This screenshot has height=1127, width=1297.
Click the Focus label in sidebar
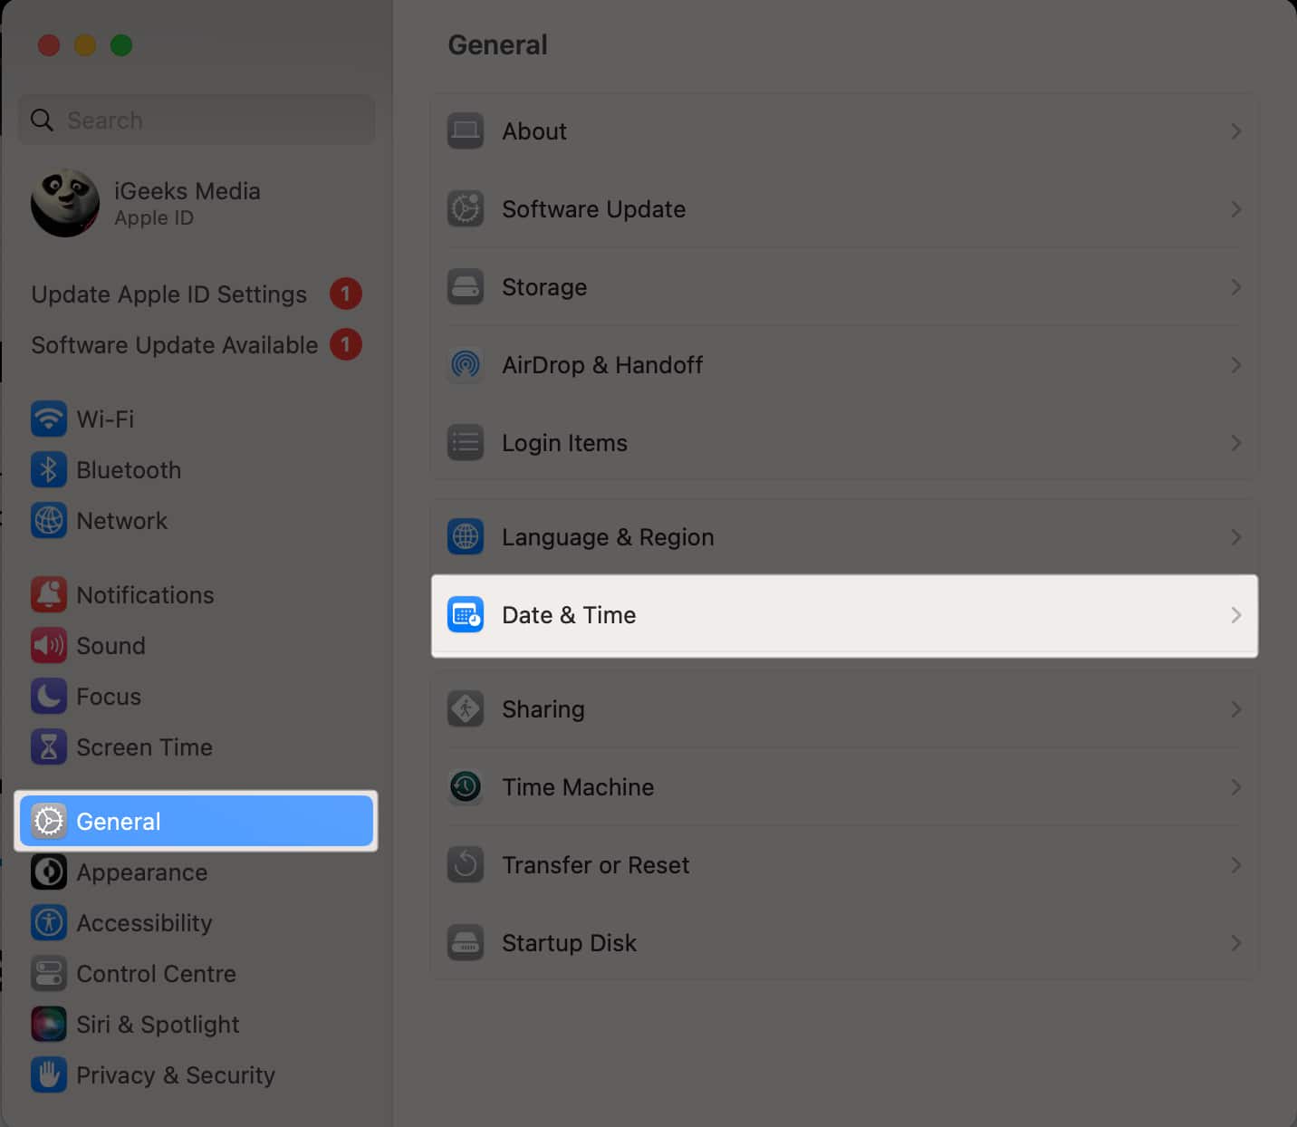coord(109,696)
